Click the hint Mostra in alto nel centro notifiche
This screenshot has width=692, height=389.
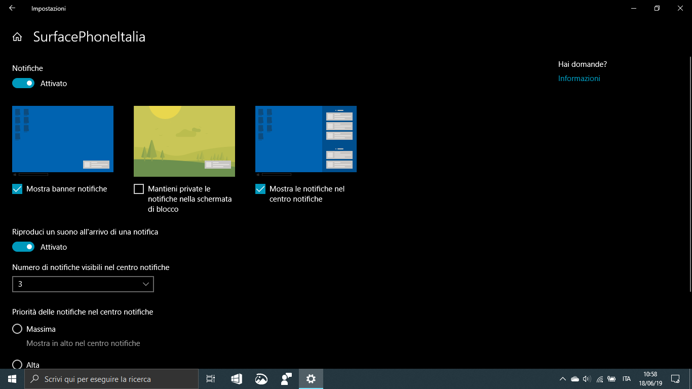[x=83, y=343]
